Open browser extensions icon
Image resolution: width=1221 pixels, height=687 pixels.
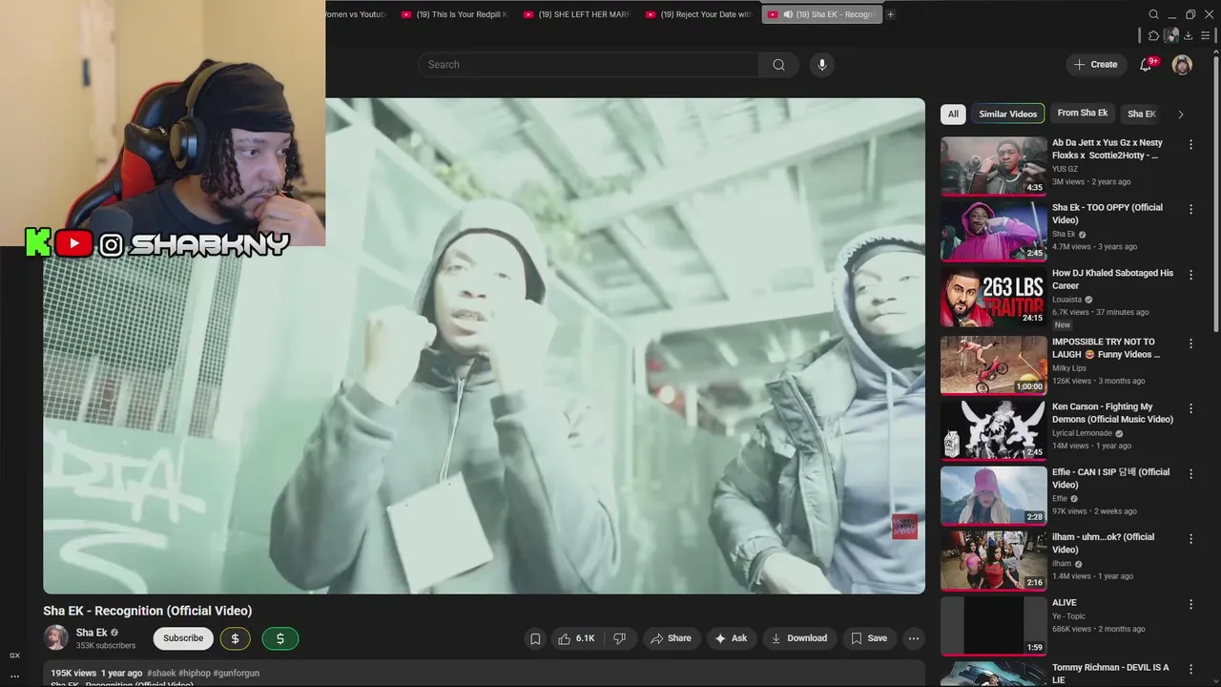1153,35
